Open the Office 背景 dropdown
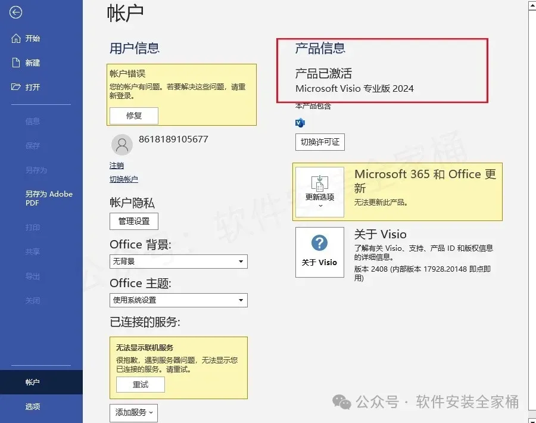536x423 pixels. point(179,262)
